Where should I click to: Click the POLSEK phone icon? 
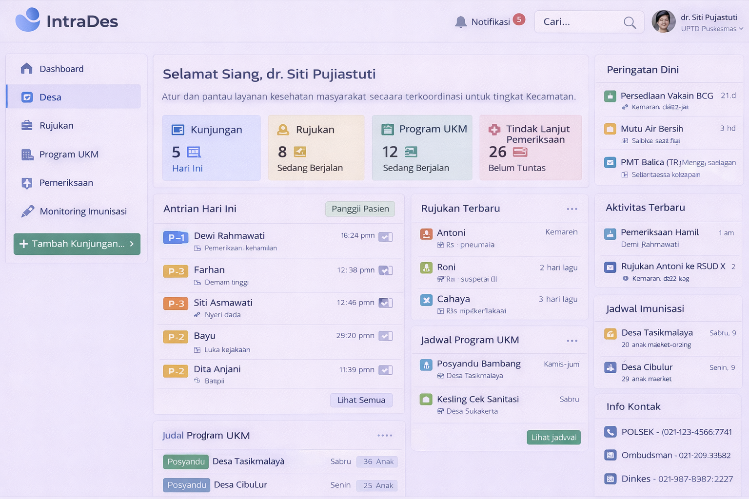[610, 432]
